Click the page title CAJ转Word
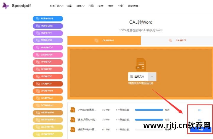The height and width of the screenshot is (139, 213). (141, 22)
